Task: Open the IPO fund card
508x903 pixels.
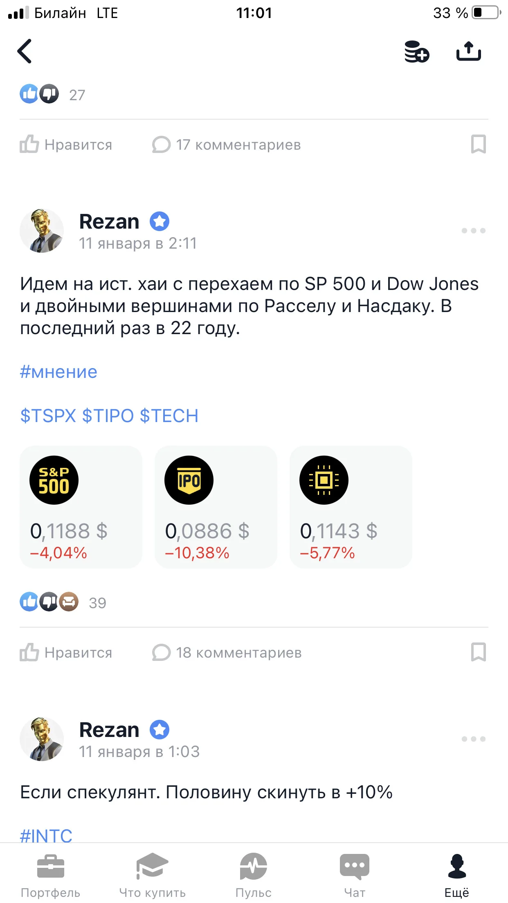Action: (x=216, y=507)
